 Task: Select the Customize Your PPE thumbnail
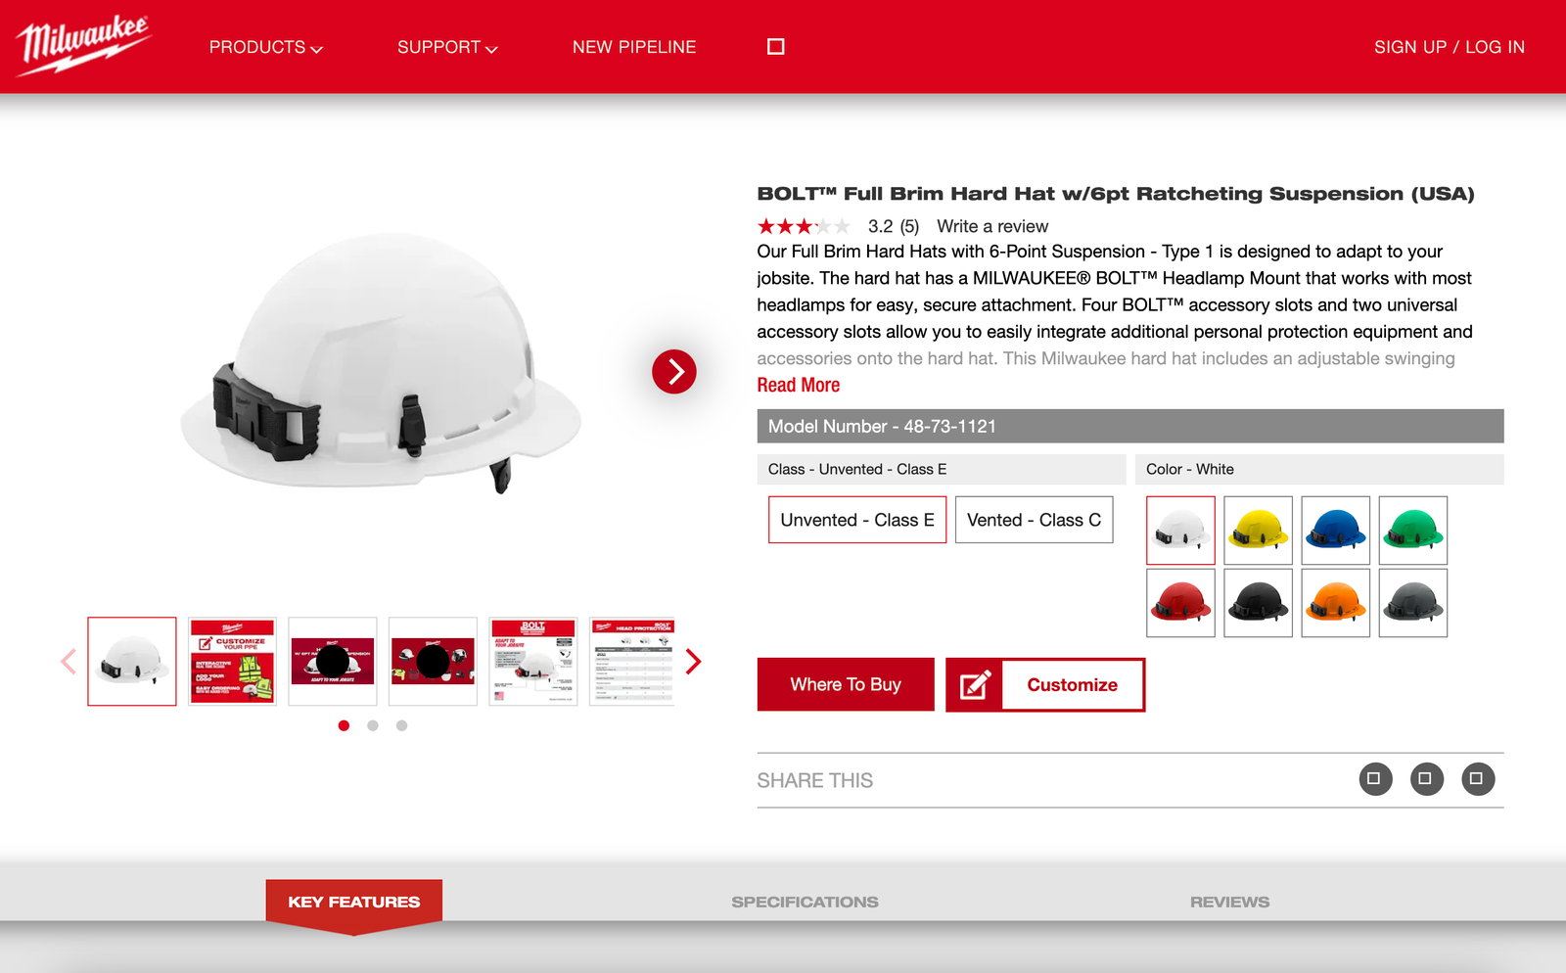coord(232,662)
